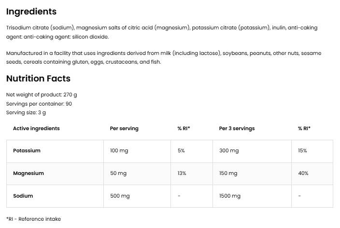340x228 pixels.
Task: Click the Nutrition Facts heading
Action: (38, 79)
